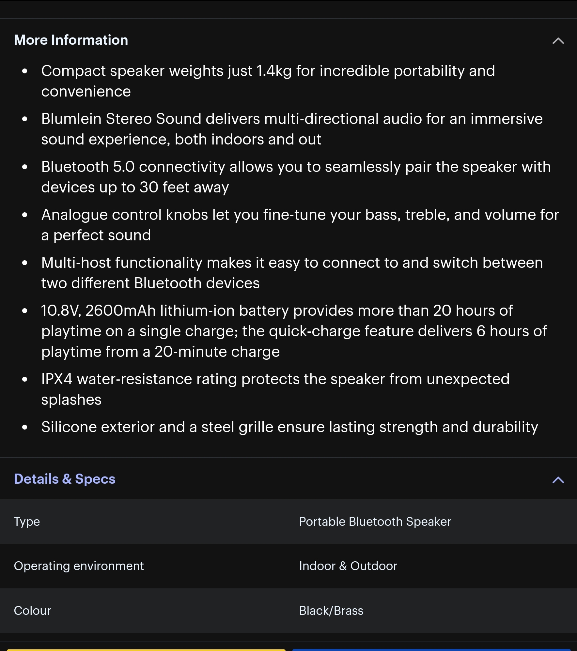Click the Colour row label
Image resolution: width=577 pixels, height=651 pixels.
point(32,611)
